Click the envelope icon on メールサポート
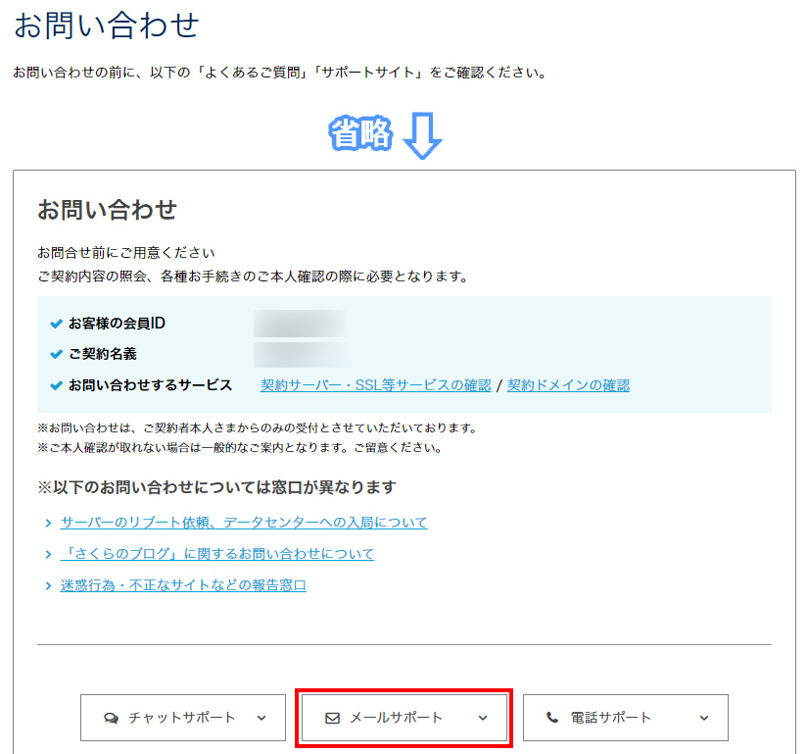This screenshot has width=808, height=754. coord(332,718)
